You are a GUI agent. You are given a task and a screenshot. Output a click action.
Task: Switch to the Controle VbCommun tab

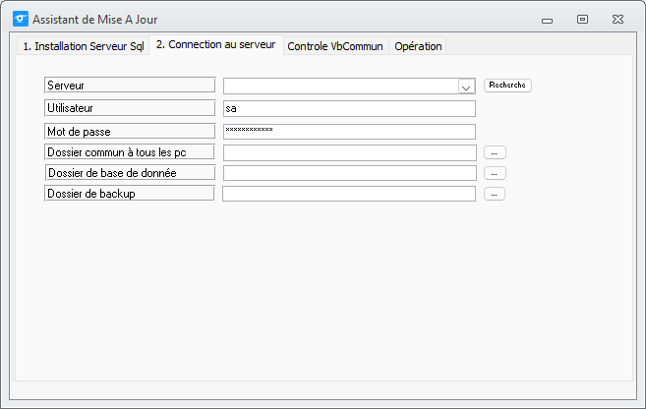point(335,46)
